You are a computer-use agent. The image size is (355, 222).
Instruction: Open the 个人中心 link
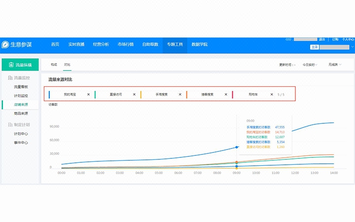pyautogui.click(x=348, y=39)
